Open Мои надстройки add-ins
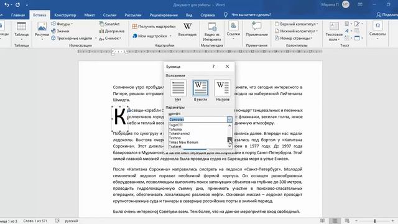 (x=150, y=36)
